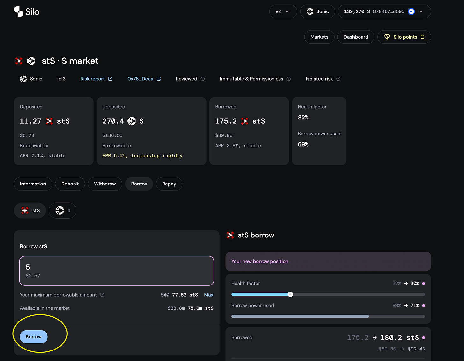Click the Borrow stS amount input field
The image size is (464, 361).
pos(117,271)
